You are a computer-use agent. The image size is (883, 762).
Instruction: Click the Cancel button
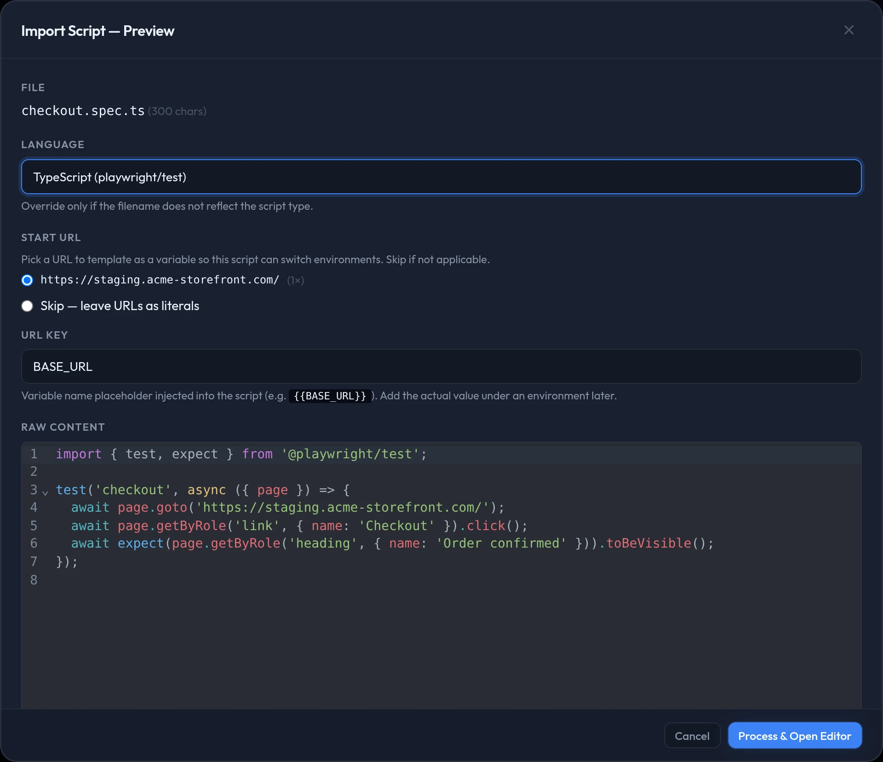point(692,736)
